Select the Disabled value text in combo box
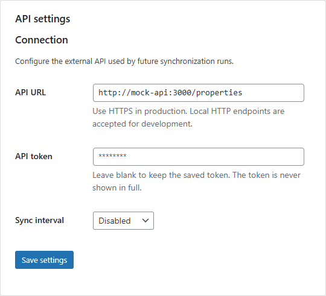Screen dimensions: 326x296 [115, 221]
